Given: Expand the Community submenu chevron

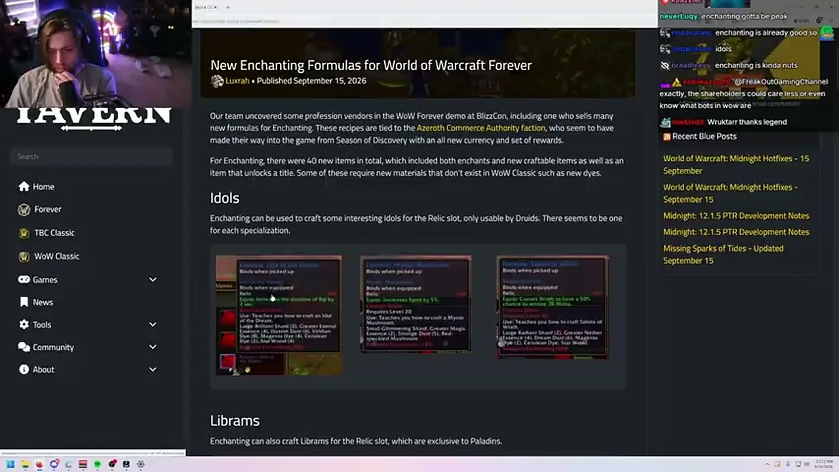Looking at the screenshot, I should click(x=153, y=347).
